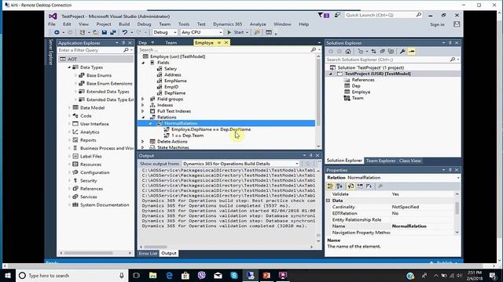The height and width of the screenshot is (282, 503).
Task: Collapse the Fields node in the Employe designer
Action: pyautogui.click(x=143, y=63)
